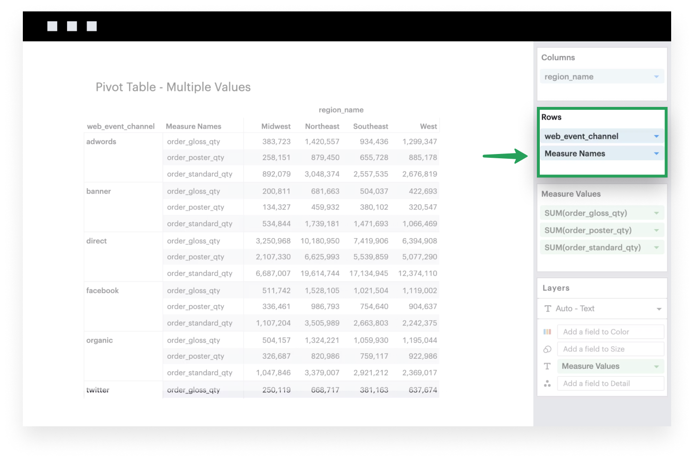Open the SUM(order_standard_qty) dropdown
This screenshot has height=461, width=694.
pos(656,247)
